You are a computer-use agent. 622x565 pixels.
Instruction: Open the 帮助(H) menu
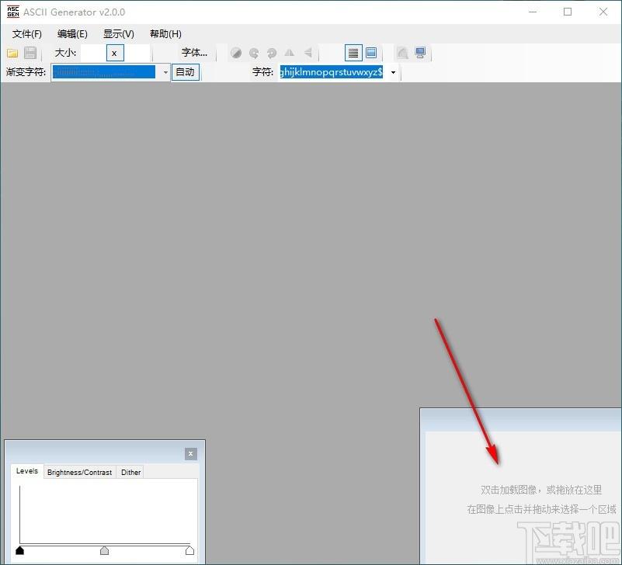(x=165, y=33)
